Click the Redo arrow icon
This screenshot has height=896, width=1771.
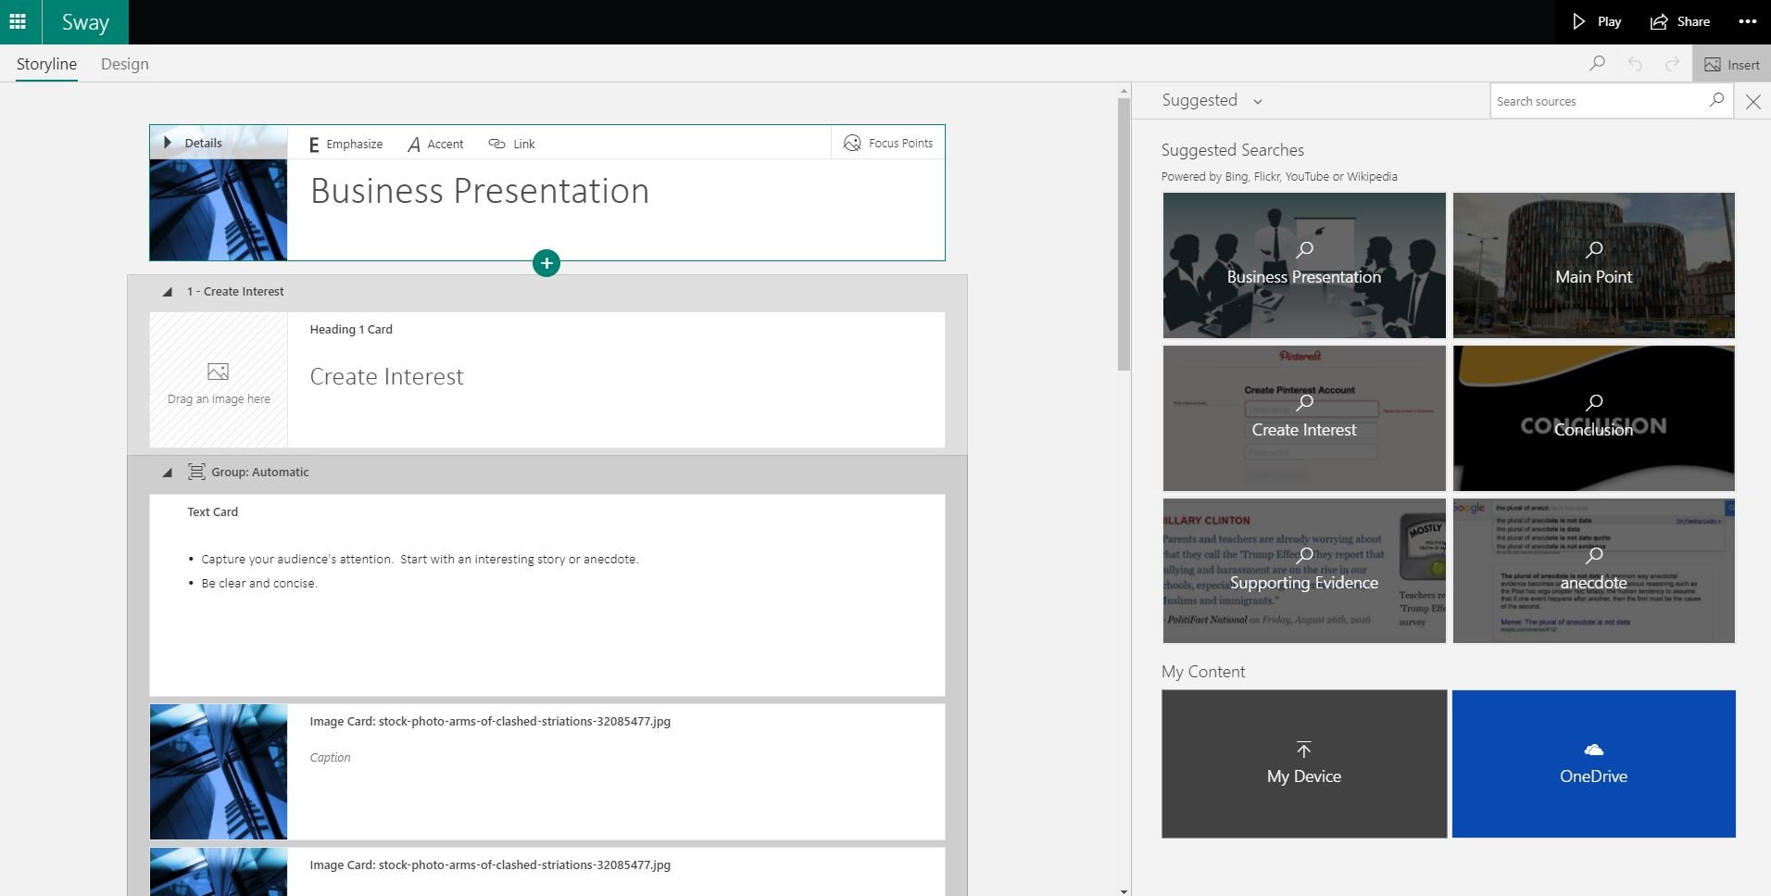tap(1673, 63)
